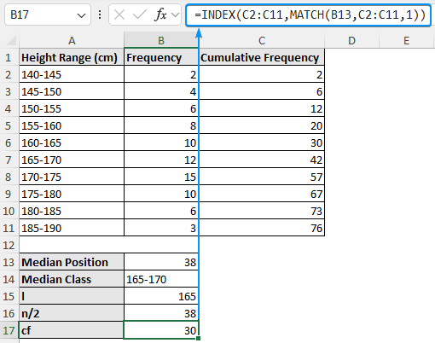435x343 pixels.
Task: Click frequency value 8 for 155-160
Action: [161, 125]
